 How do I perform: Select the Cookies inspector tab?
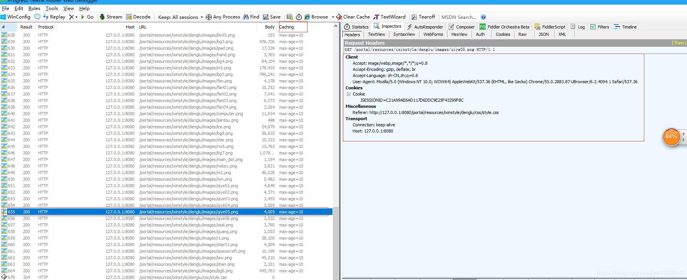503,34
